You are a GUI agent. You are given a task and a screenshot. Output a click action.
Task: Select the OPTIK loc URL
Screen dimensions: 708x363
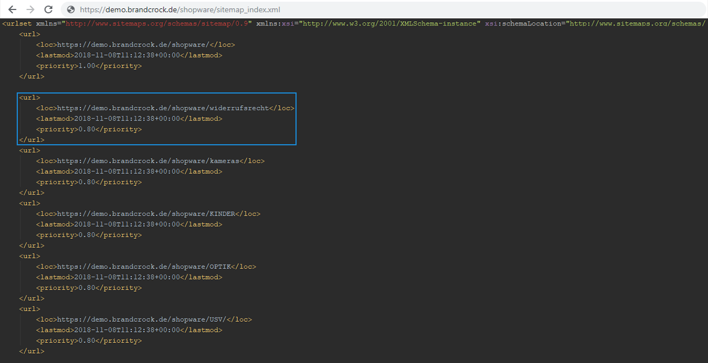coord(143,267)
